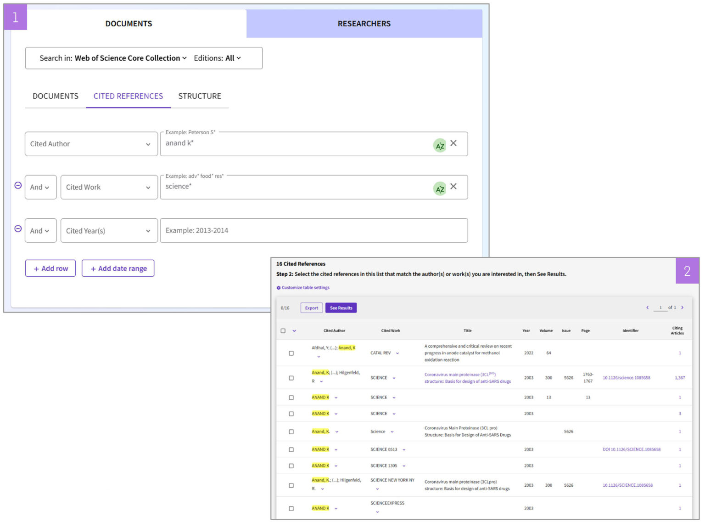This screenshot has height=523, width=705.
Task: Open the Cited Author field dropdown
Action: 91,144
